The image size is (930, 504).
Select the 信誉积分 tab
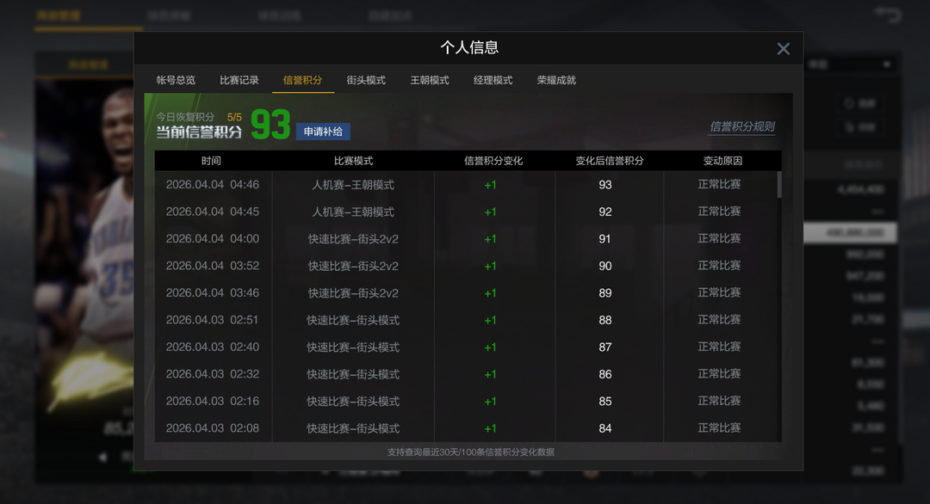pyautogui.click(x=302, y=80)
